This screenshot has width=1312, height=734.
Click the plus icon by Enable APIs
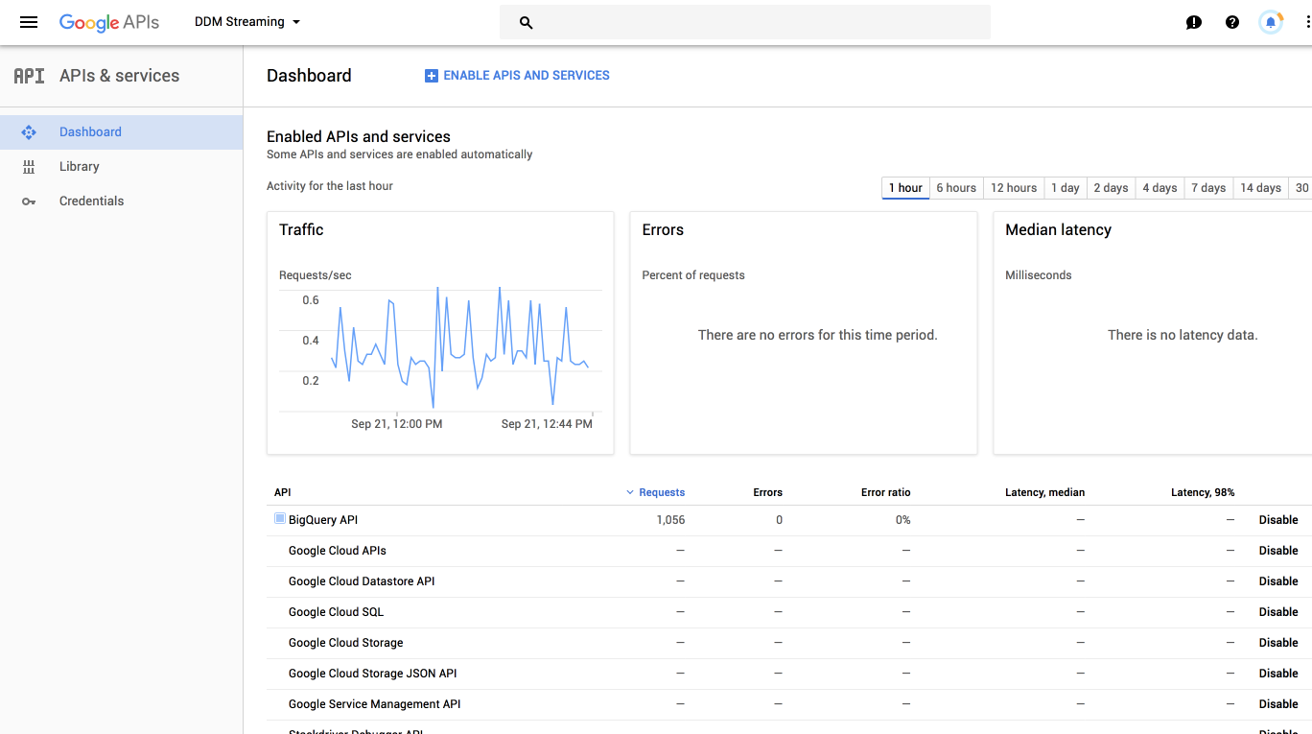432,76
